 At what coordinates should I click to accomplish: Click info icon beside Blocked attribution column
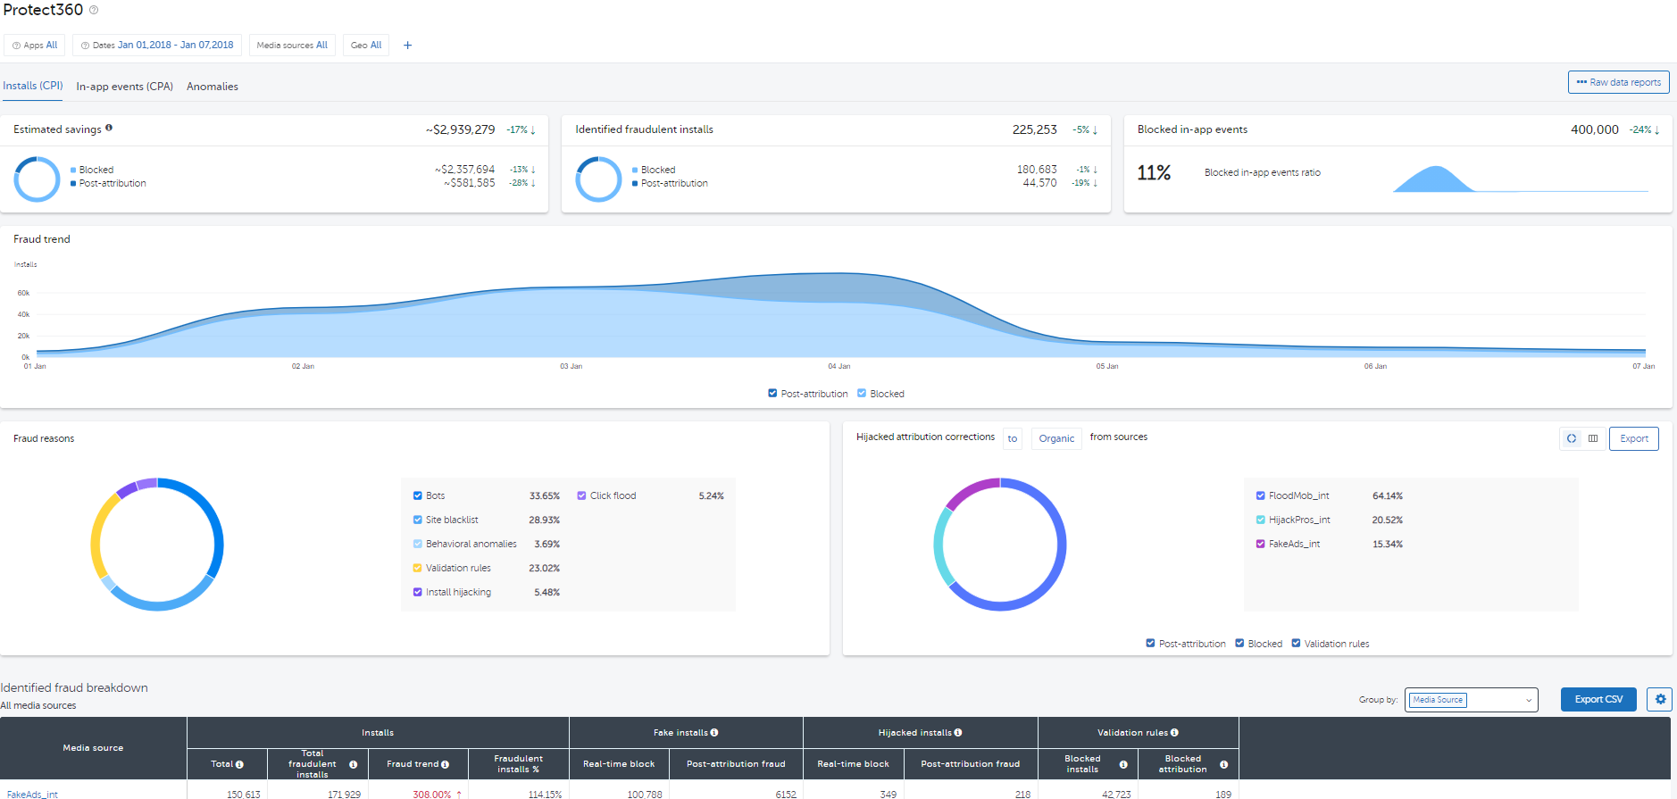pos(1223,764)
